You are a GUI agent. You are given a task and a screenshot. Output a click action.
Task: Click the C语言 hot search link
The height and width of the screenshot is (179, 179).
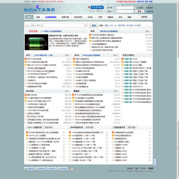pyautogui.click(x=107, y=25)
